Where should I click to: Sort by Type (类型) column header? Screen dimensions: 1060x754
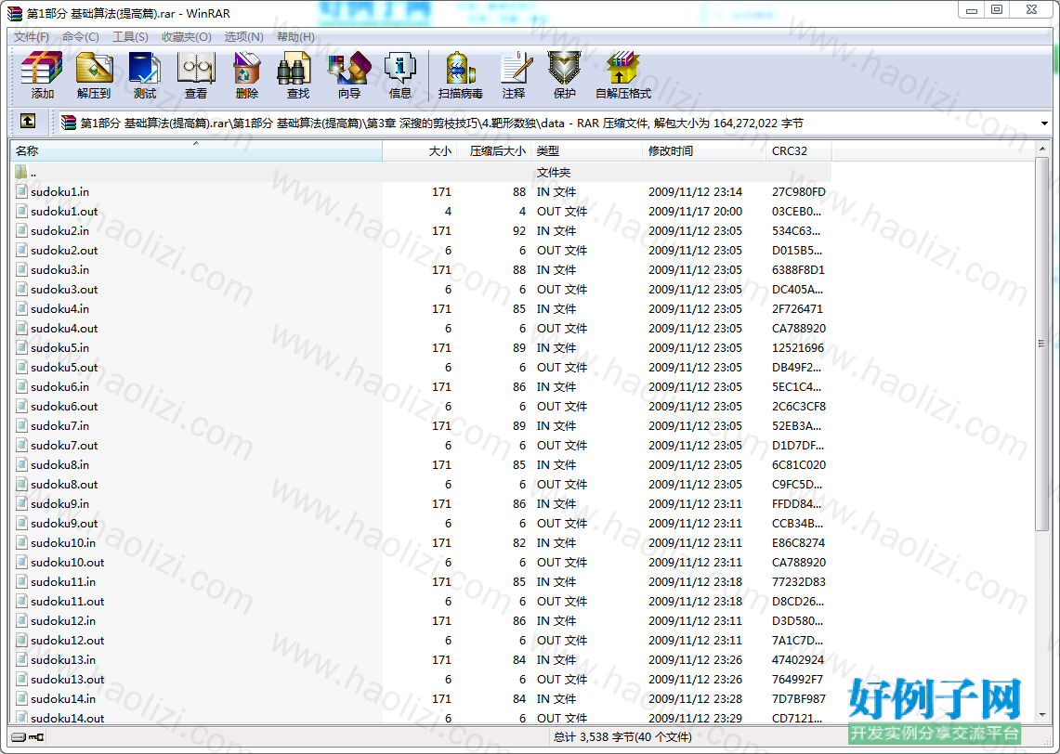coord(587,150)
